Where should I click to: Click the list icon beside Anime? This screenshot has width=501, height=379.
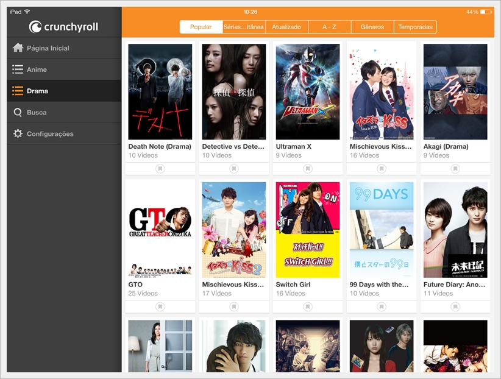18,69
